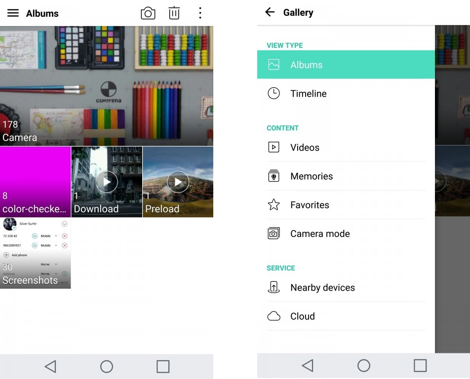The image size is (470, 379).
Task: Open Nearby devices service
Action: coord(346,288)
